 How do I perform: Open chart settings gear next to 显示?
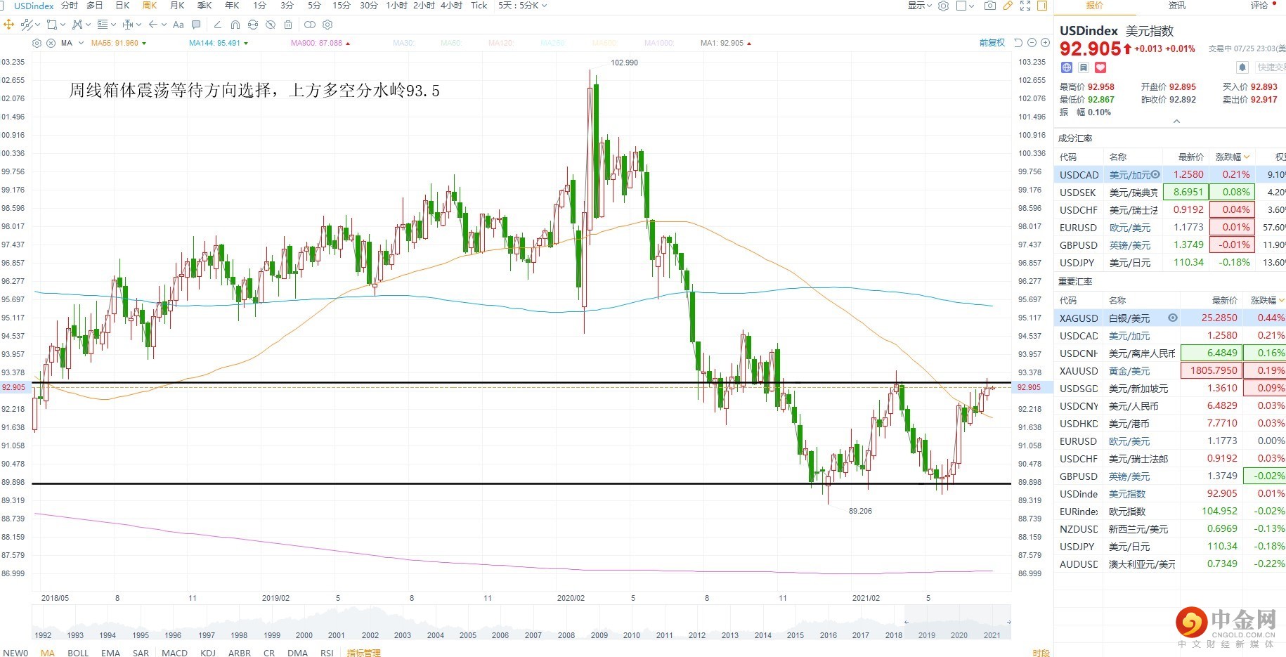pos(944,6)
